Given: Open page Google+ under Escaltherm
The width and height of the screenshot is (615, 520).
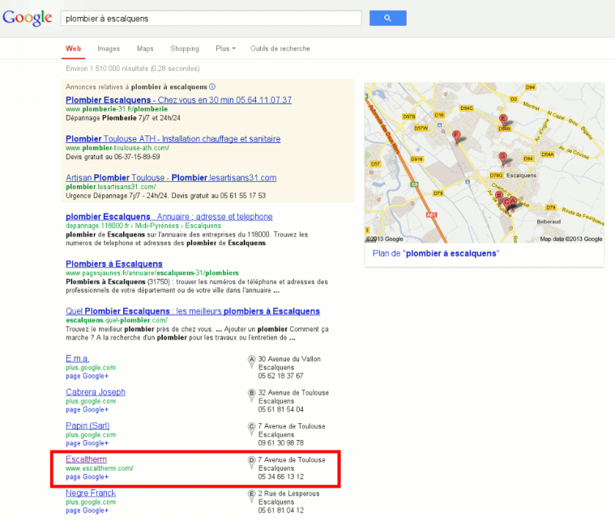Looking at the screenshot, I should click(x=87, y=477).
